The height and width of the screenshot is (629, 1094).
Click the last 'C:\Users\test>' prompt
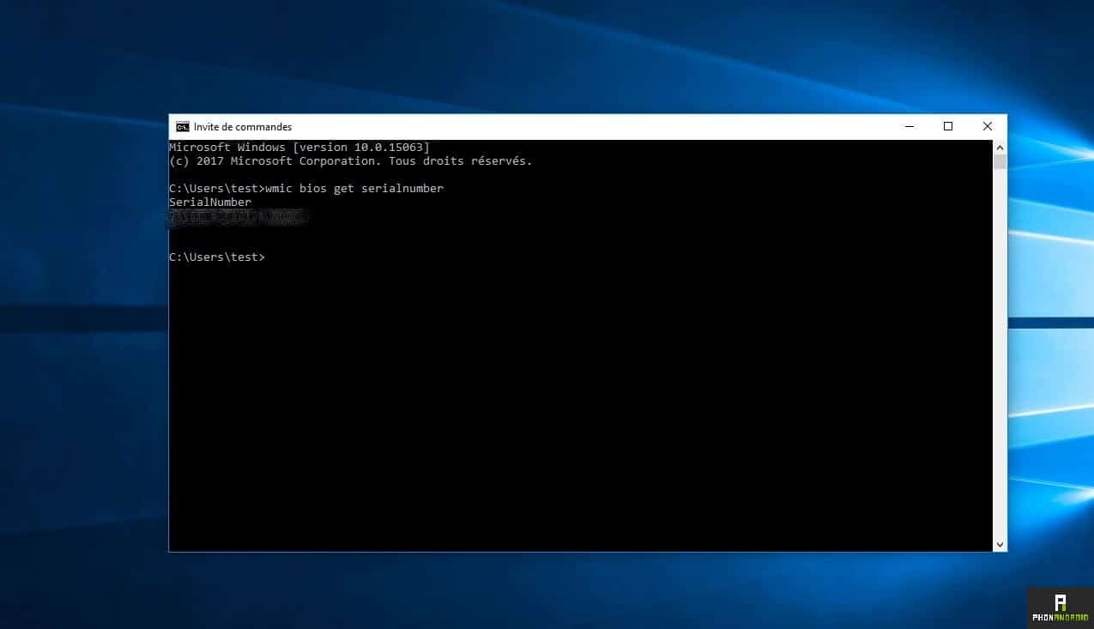pyautogui.click(x=217, y=257)
